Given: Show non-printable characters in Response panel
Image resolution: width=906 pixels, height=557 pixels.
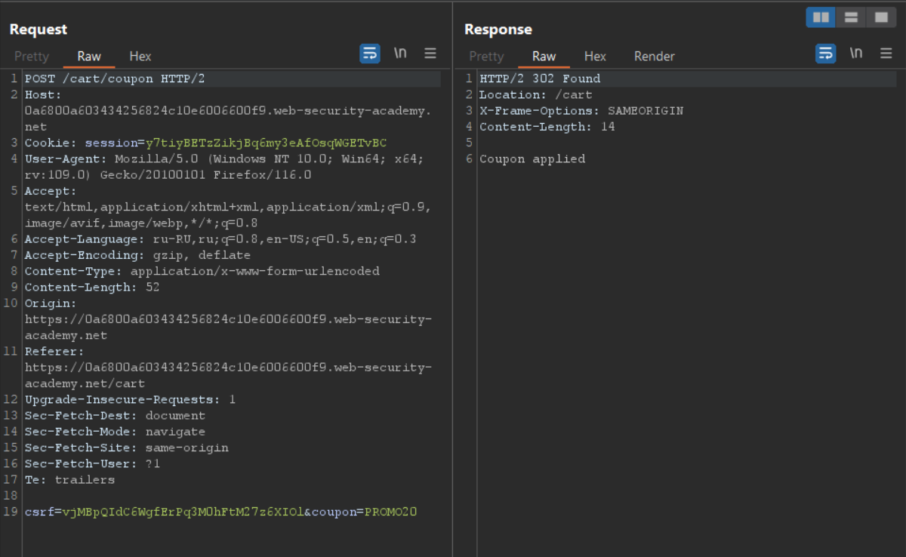Looking at the screenshot, I should tap(856, 54).
